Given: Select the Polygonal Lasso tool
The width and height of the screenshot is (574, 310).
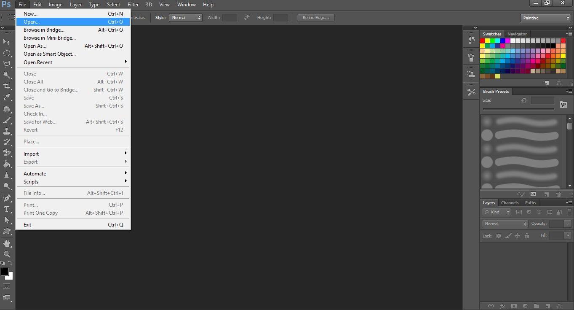Looking at the screenshot, I should (x=7, y=64).
